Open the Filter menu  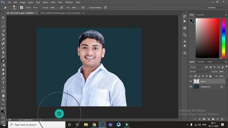tap(53, 2)
